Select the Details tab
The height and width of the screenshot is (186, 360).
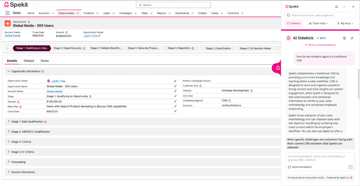click(x=12, y=61)
